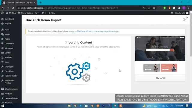Open comments bubble in admin bar
Screen dimensions: 192x108
coord(44,13)
